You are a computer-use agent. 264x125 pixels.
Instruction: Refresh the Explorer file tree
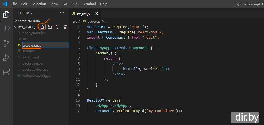pos(58,27)
